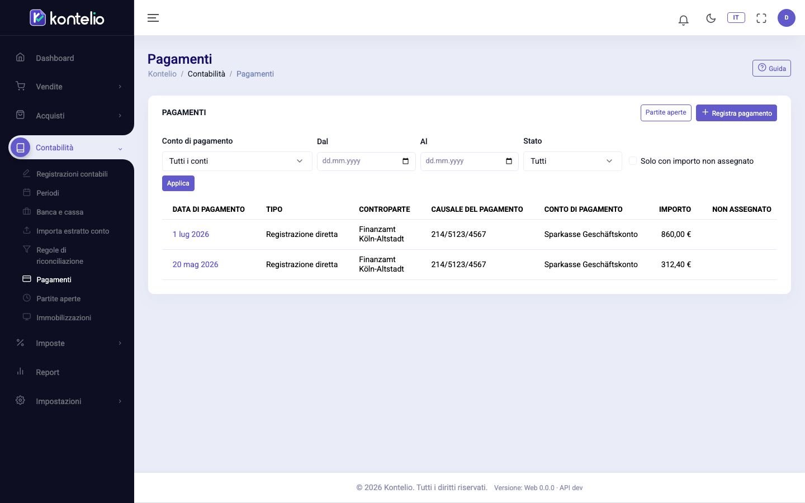
Task: Click the Report chart icon
Action: [20, 371]
